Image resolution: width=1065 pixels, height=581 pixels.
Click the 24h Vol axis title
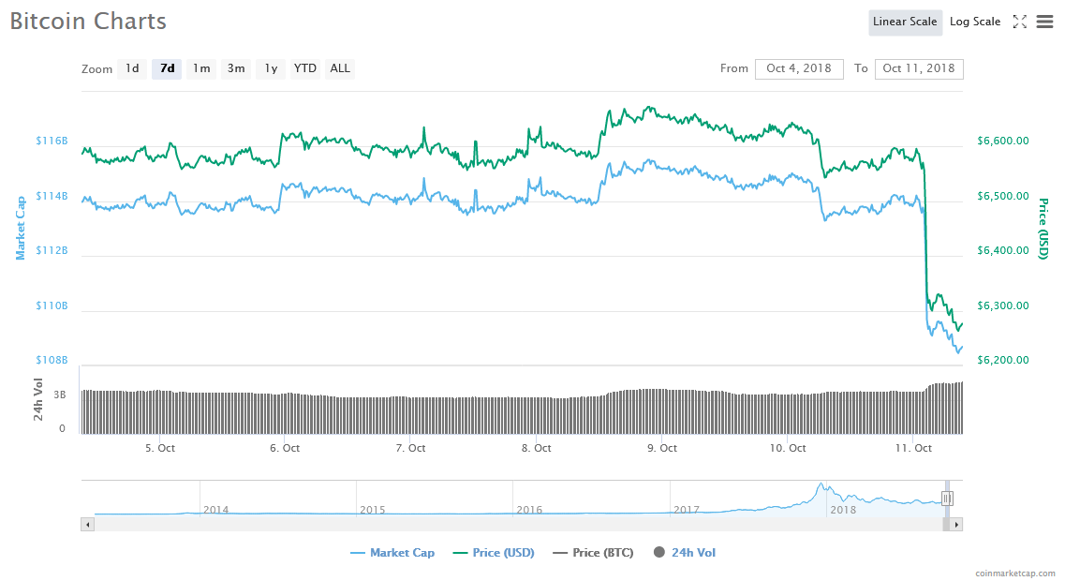(x=38, y=399)
